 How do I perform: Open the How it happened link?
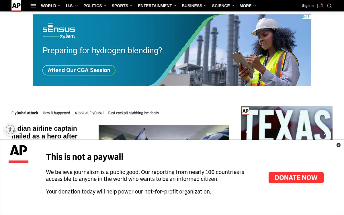coord(56,113)
